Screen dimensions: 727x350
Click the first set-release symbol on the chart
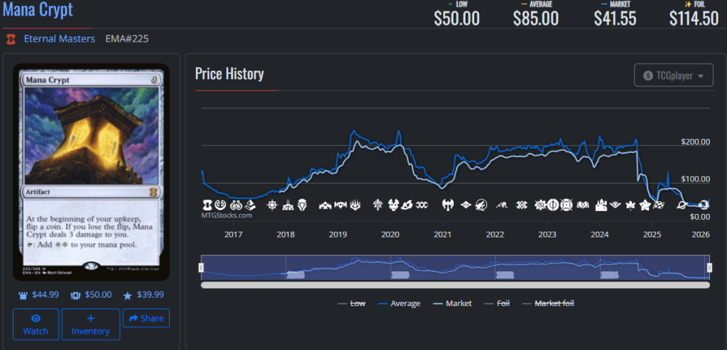point(207,205)
